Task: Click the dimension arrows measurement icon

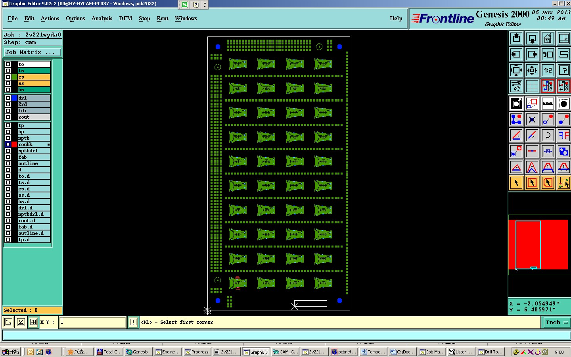Action: [x=548, y=151]
